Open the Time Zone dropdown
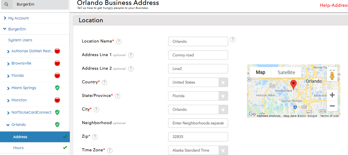This screenshot has width=348, height=155. pos(198,150)
